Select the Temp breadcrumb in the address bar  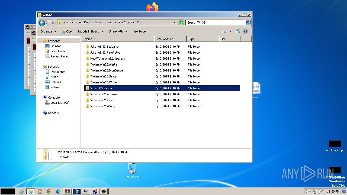click(x=110, y=22)
